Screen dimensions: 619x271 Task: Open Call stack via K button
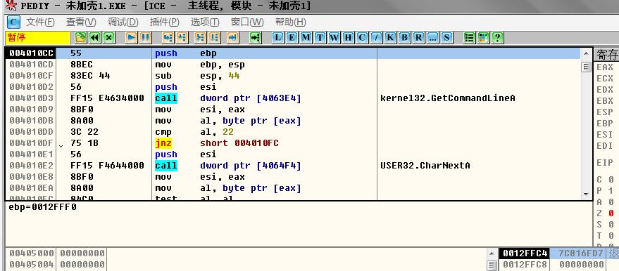click(x=390, y=38)
